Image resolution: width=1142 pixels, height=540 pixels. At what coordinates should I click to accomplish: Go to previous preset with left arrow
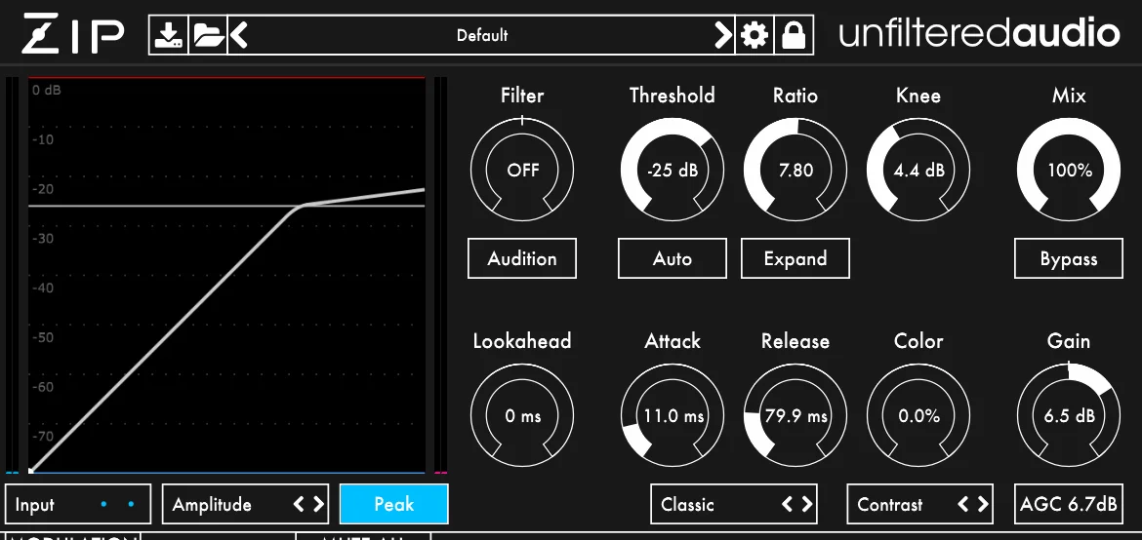click(x=239, y=35)
